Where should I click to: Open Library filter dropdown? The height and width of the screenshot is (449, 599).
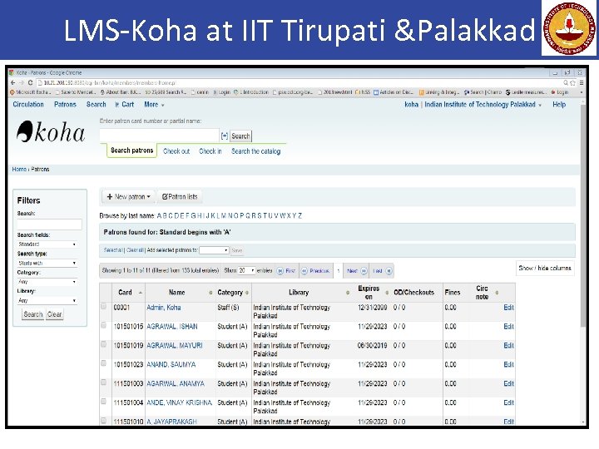click(x=47, y=300)
